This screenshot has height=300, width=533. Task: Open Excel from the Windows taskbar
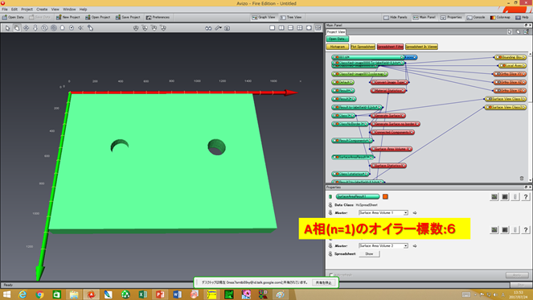(143, 294)
